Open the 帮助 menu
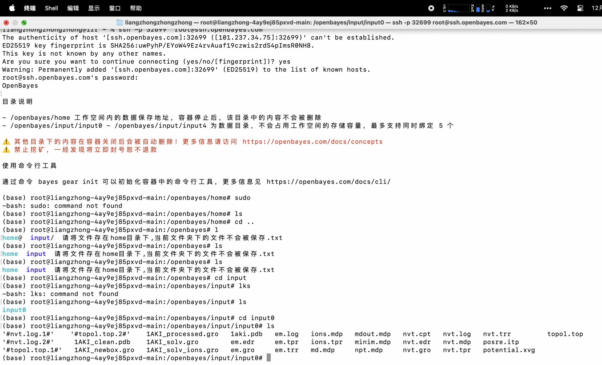The image size is (602, 365). point(136,8)
